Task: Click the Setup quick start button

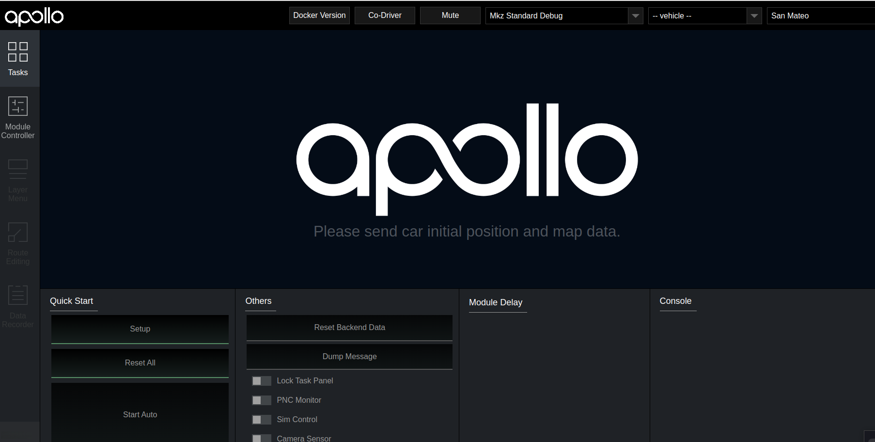Action: 140,329
